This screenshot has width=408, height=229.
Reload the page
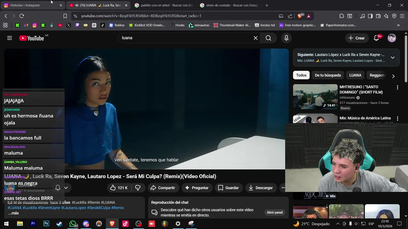point(22,16)
